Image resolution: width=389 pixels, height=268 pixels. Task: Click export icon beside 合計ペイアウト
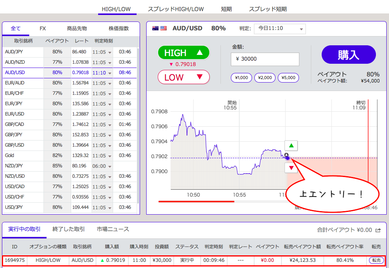click(378, 230)
